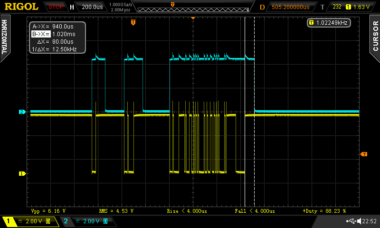Select the channel 2 cyan label

(x=66, y=221)
